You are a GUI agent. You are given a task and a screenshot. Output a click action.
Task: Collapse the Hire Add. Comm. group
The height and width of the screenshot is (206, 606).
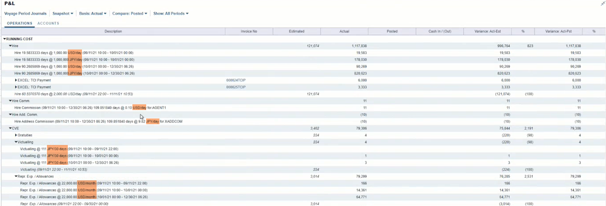tap(10, 114)
